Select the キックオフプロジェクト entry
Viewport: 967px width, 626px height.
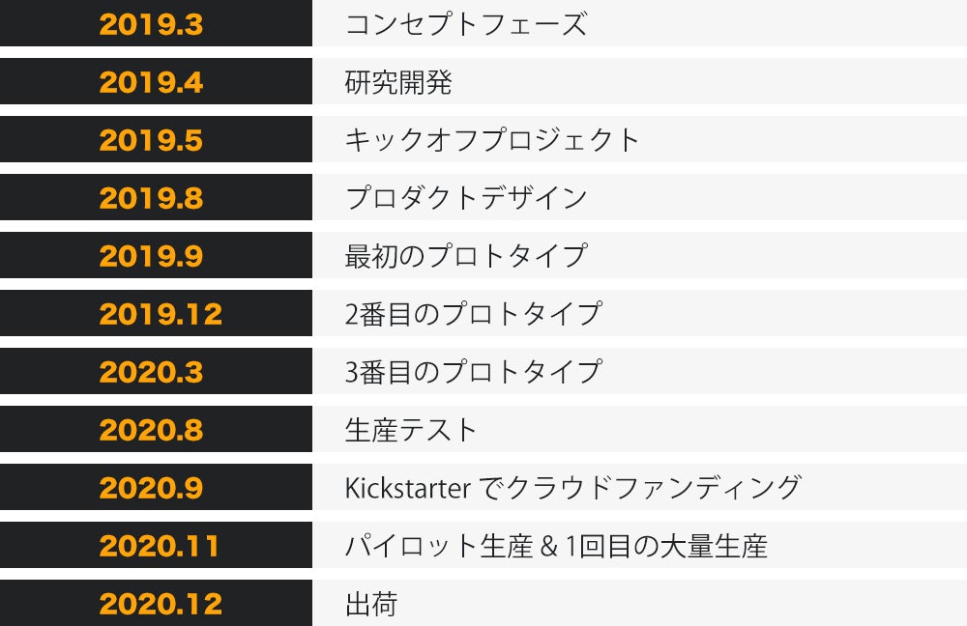[x=493, y=140]
